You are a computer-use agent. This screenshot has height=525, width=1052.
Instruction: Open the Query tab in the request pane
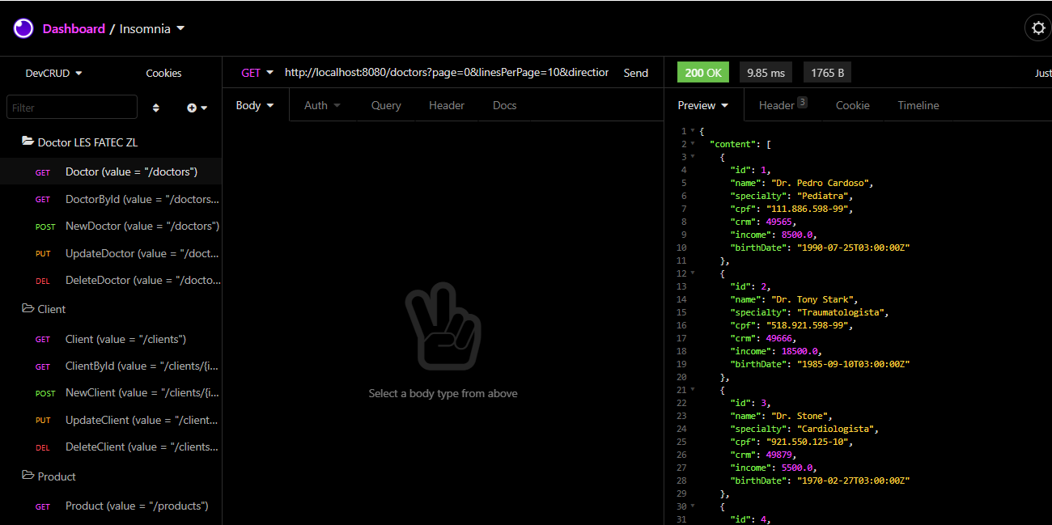(386, 105)
